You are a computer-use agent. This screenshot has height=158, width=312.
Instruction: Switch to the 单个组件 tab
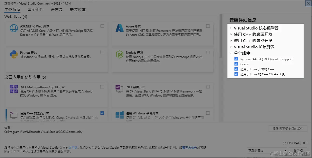35,10
